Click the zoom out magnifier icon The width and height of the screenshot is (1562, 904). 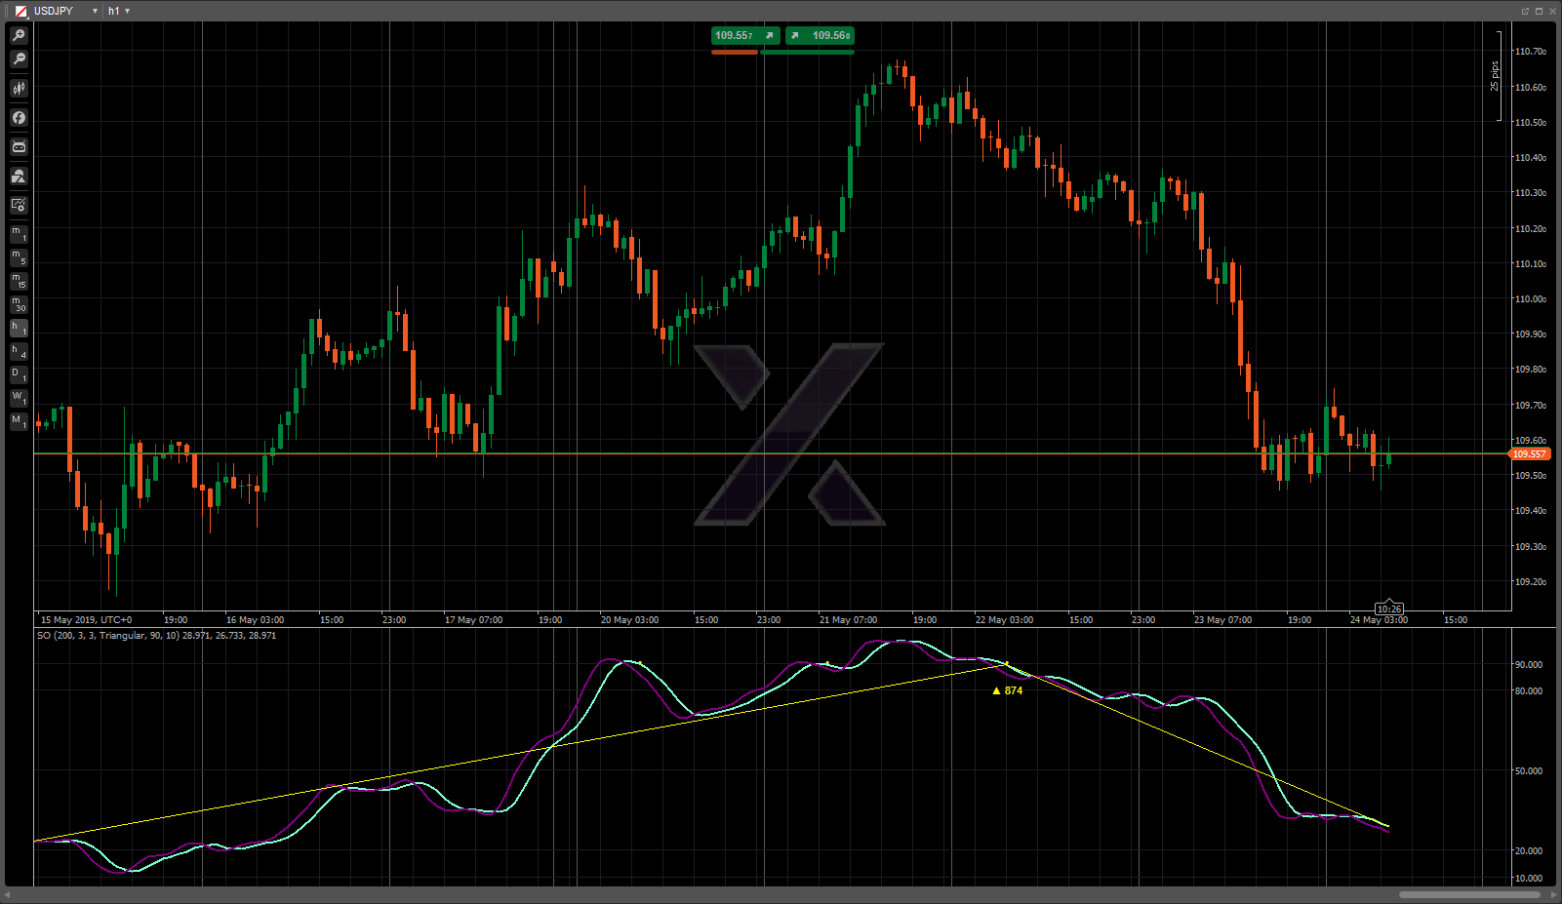pyautogui.click(x=19, y=59)
